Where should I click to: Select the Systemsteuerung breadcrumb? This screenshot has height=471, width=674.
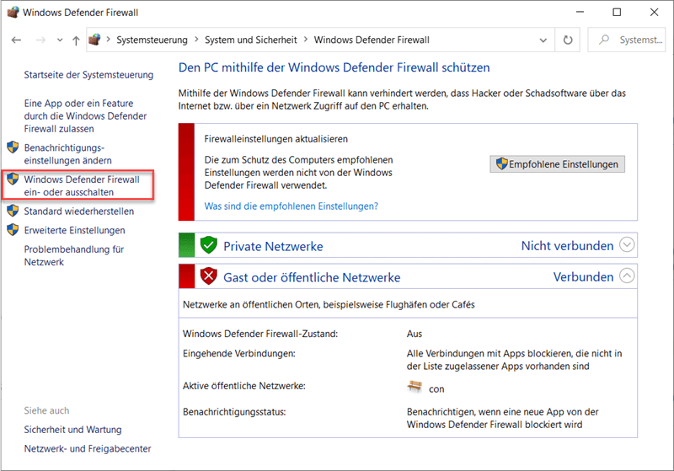(152, 40)
